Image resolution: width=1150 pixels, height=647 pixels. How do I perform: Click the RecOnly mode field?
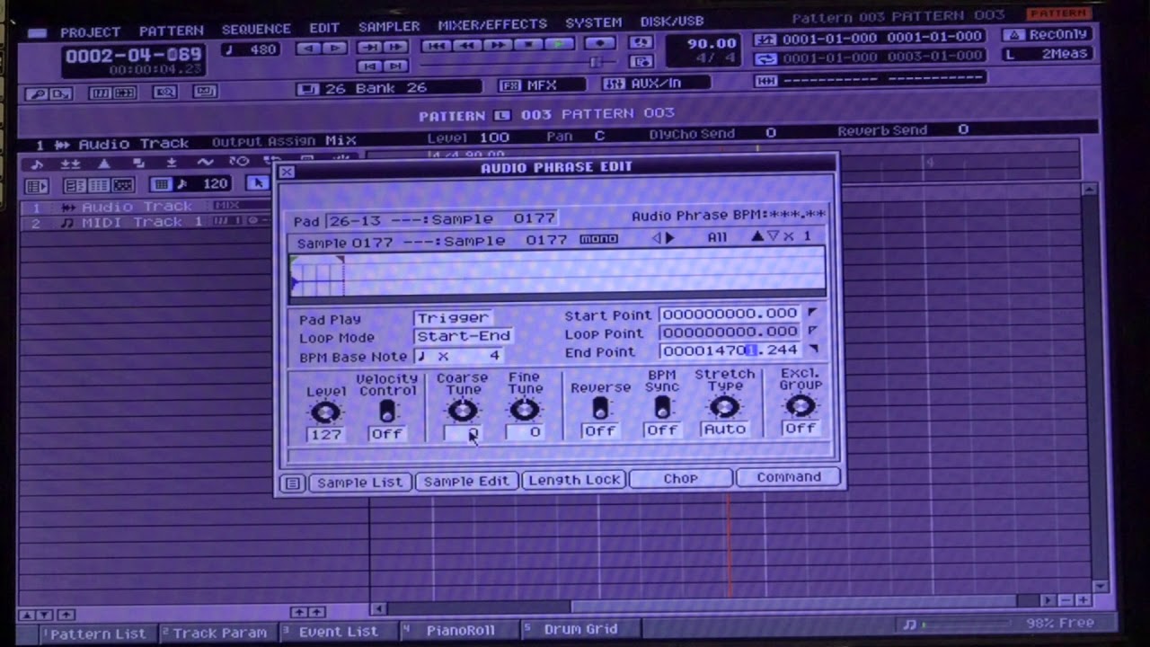pos(1048,34)
